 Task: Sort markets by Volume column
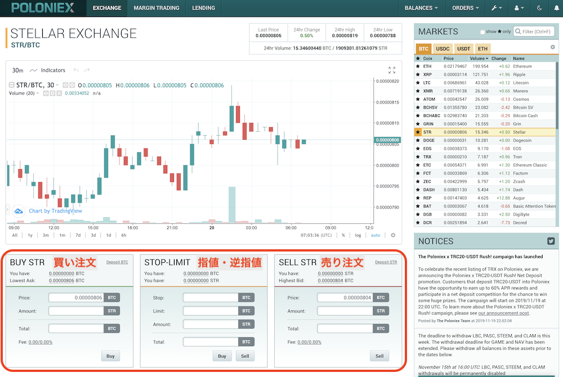click(x=479, y=59)
